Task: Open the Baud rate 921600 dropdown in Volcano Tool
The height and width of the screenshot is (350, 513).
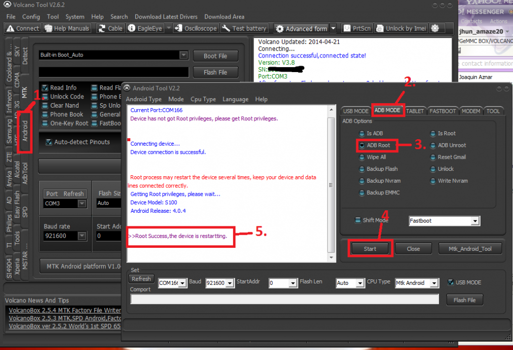Action: coord(82,235)
